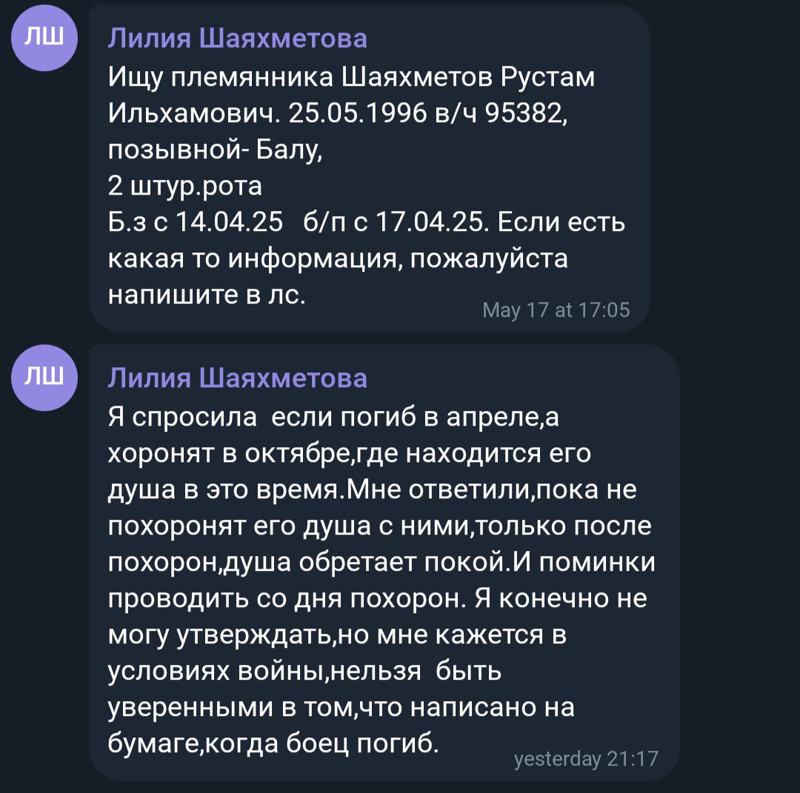Click the name 'Рустам' in the first message
800x793 pixels.
[x=547, y=76]
